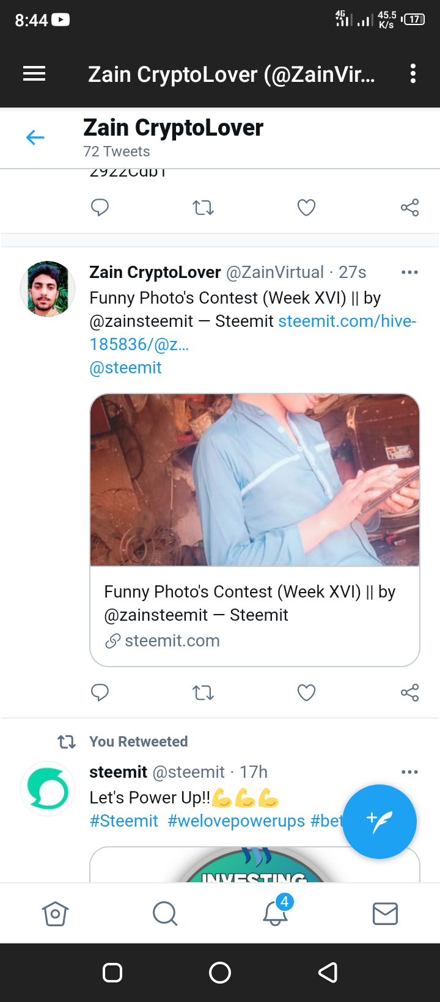The height and width of the screenshot is (1002, 440).
Task: Like the Funny Photo's Contest tweet
Action: click(306, 692)
